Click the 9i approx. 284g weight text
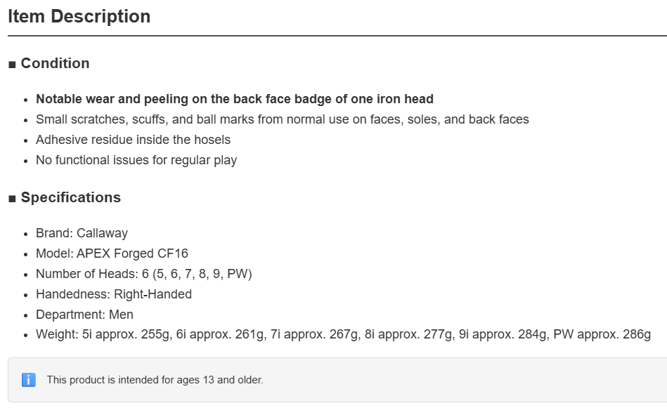The height and width of the screenshot is (415, 667). click(504, 334)
